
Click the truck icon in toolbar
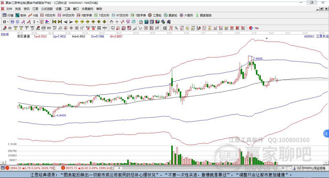[169, 22]
